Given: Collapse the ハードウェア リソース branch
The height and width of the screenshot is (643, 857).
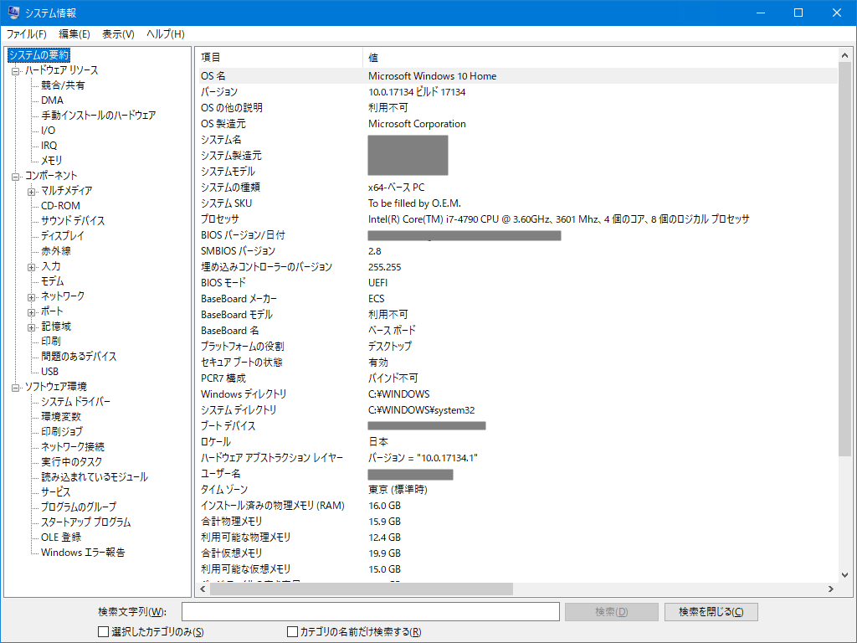Looking at the screenshot, I should pos(14,69).
